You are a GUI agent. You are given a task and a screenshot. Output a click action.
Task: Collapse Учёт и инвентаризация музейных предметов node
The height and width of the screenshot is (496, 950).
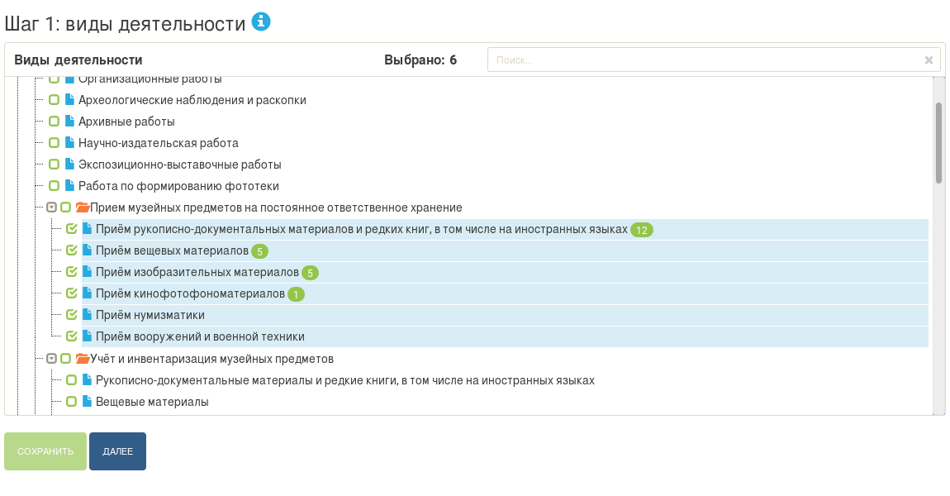tap(51, 359)
